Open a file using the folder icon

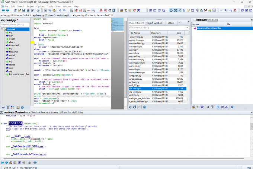19,10
